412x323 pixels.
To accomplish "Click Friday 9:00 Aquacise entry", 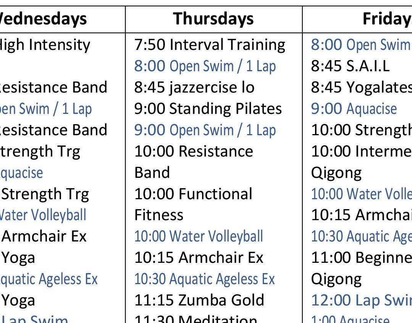I will coord(354,109).
